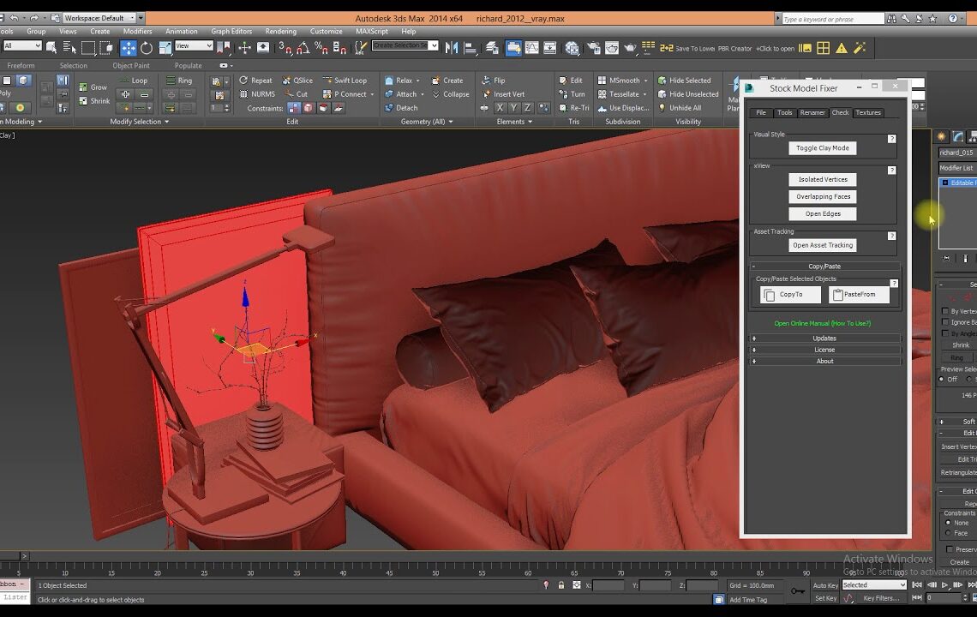
Task: Expand the About rollout
Action: click(x=824, y=361)
